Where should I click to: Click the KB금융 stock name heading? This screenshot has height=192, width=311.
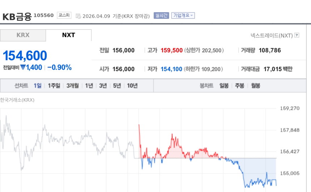(x=17, y=16)
